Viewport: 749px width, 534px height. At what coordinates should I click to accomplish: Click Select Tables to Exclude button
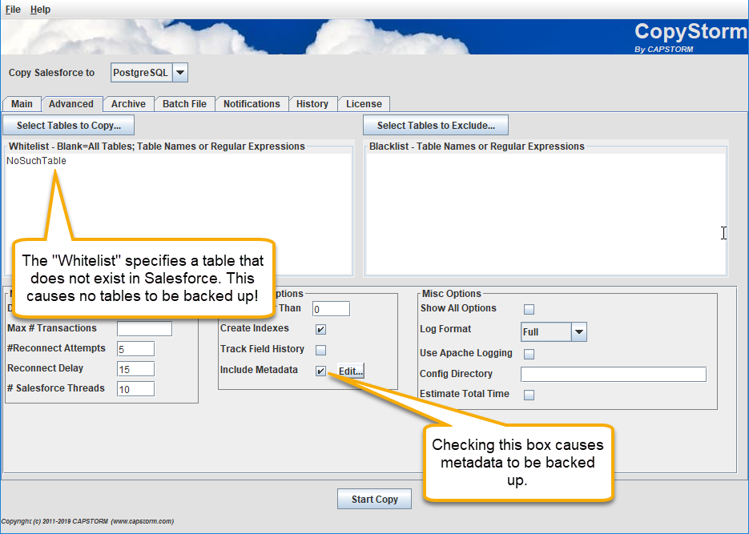point(436,126)
